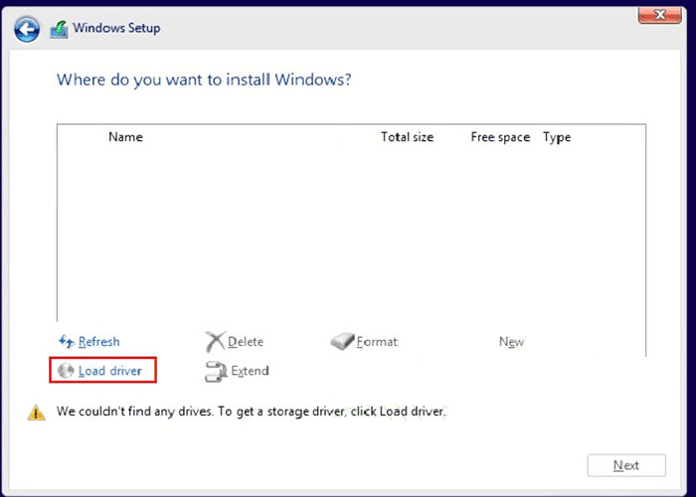Click the Format drive icon
This screenshot has width=696, height=497.
coord(342,342)
